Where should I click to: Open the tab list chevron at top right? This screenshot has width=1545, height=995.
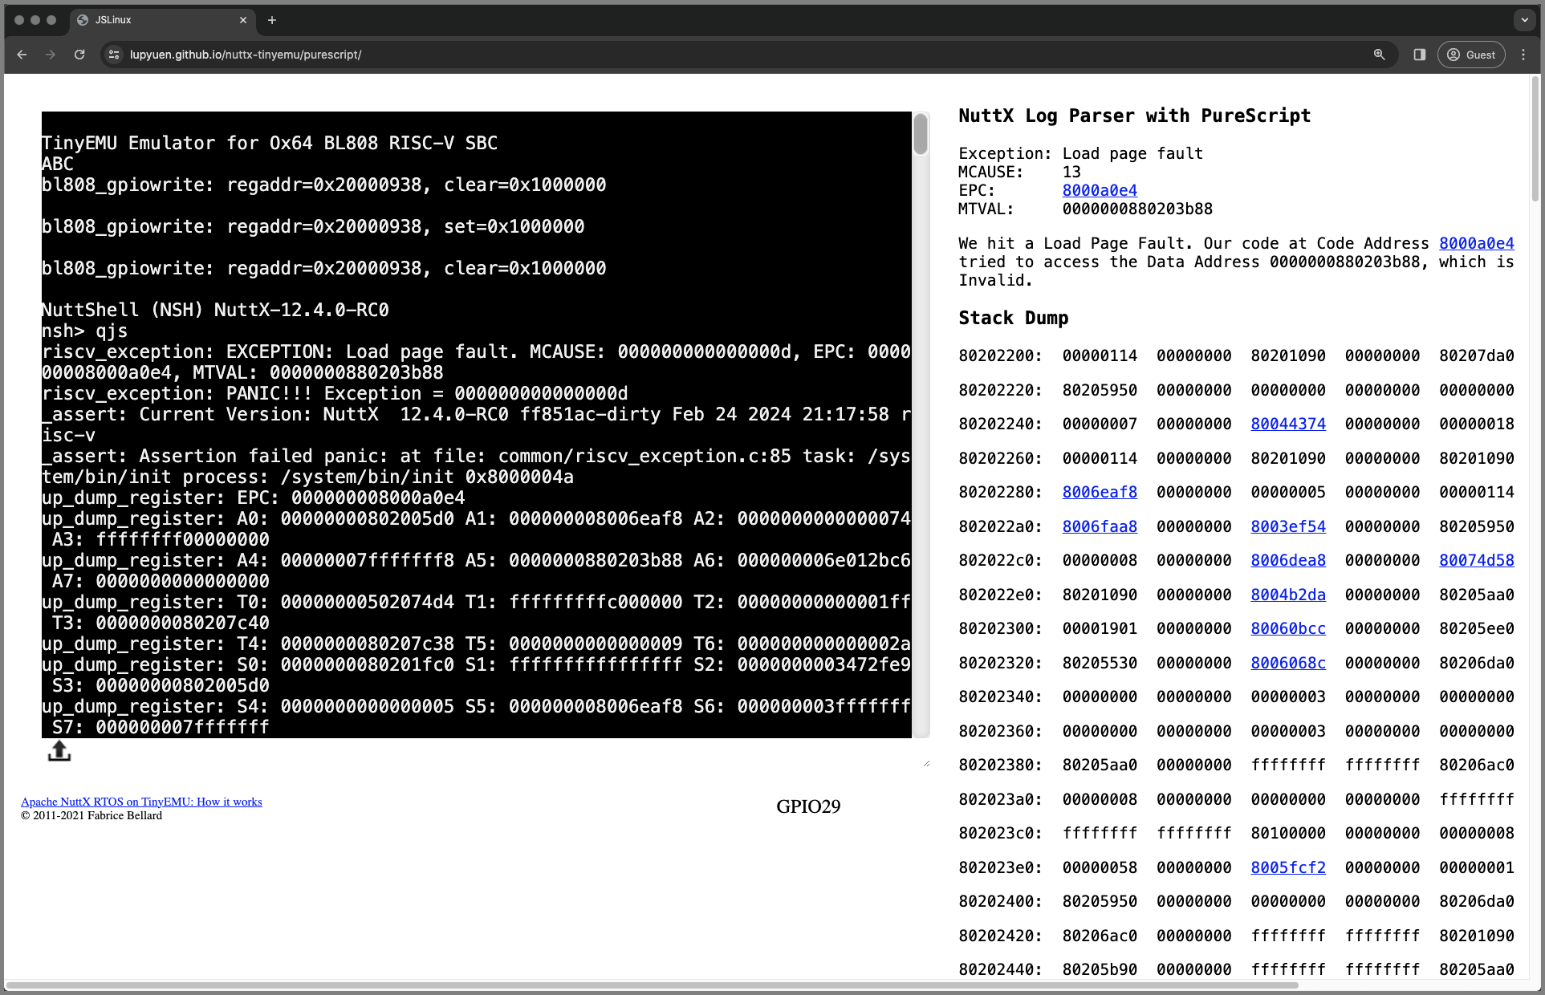(x=1523, y=19)
